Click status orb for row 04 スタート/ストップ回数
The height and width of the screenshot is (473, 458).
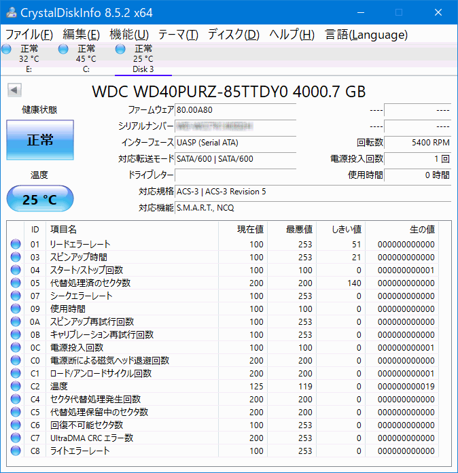tap(16, 270)
